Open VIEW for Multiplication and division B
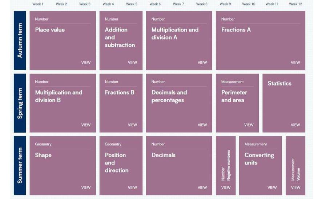Image resolution: width=314 pixels, height=199 pixels. tap(86, 125)
